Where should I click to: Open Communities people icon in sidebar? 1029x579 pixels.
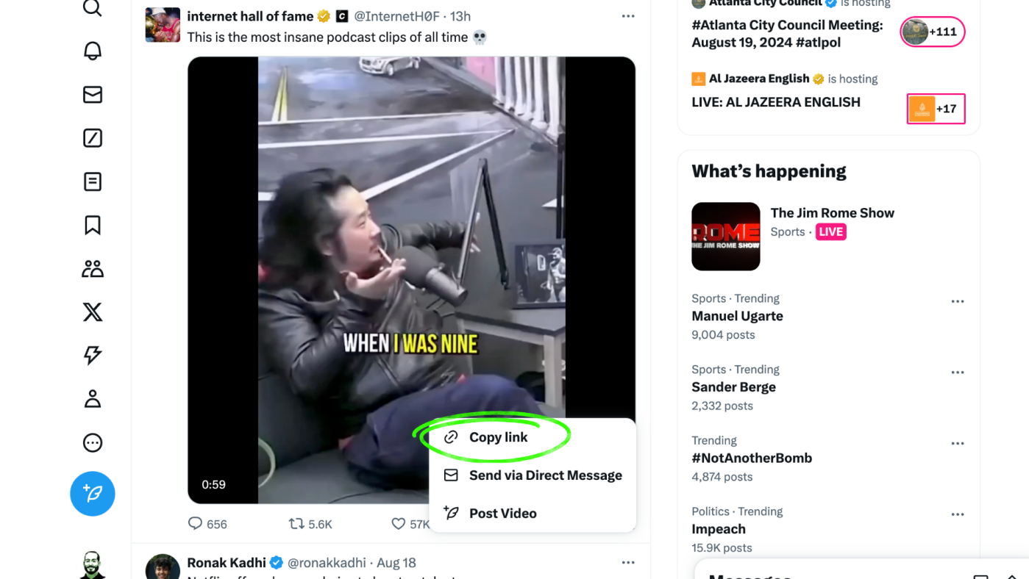(93, 269)
